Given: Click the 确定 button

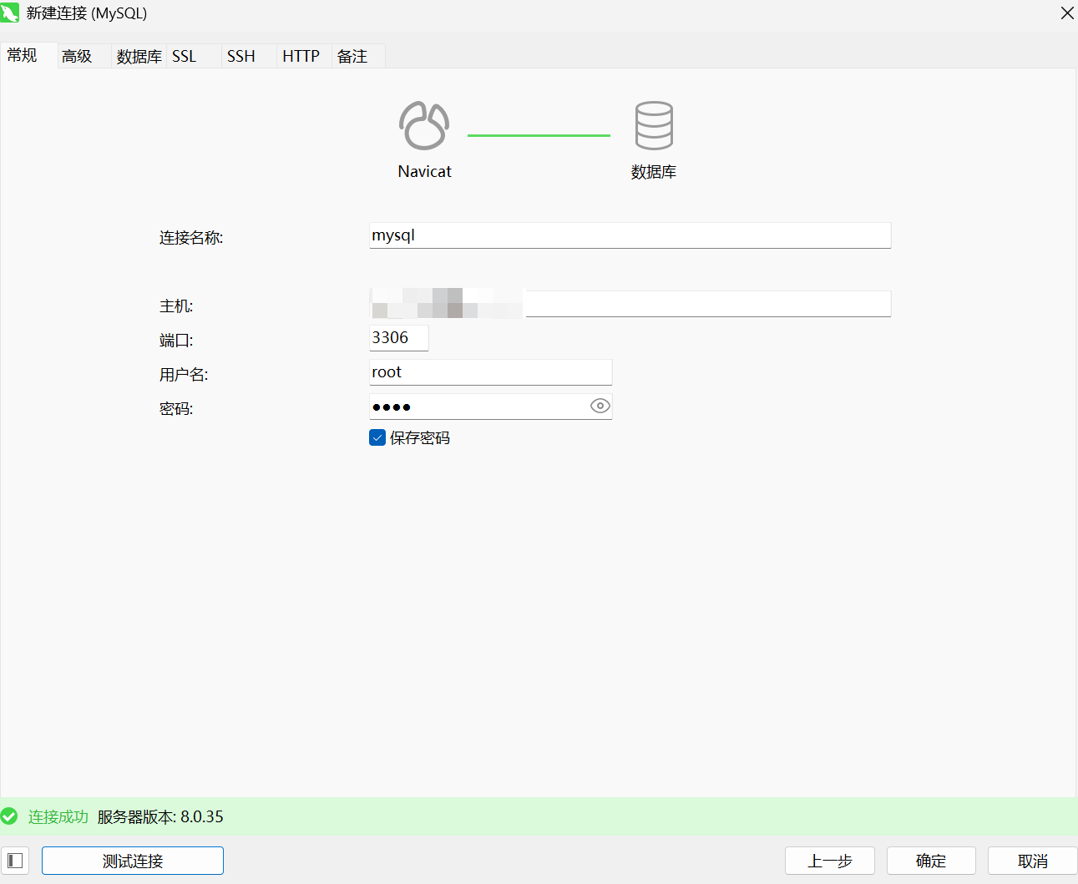Looking at the screenshot, I should pos(931,861).
